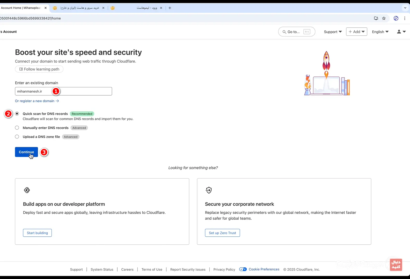The width and height of the screenshot is (410, 279).
Task: Click the Zero Trust shield icon
Action: point(209,190)
